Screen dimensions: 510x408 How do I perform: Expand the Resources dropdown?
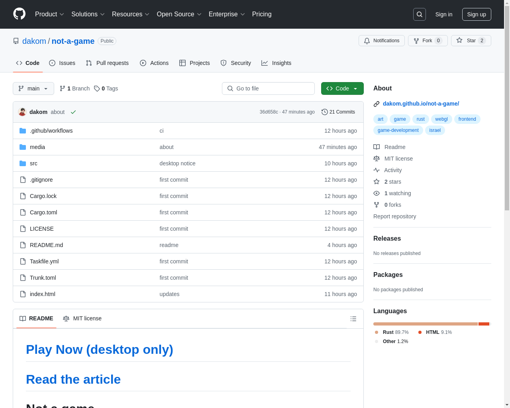pos(131,14)
